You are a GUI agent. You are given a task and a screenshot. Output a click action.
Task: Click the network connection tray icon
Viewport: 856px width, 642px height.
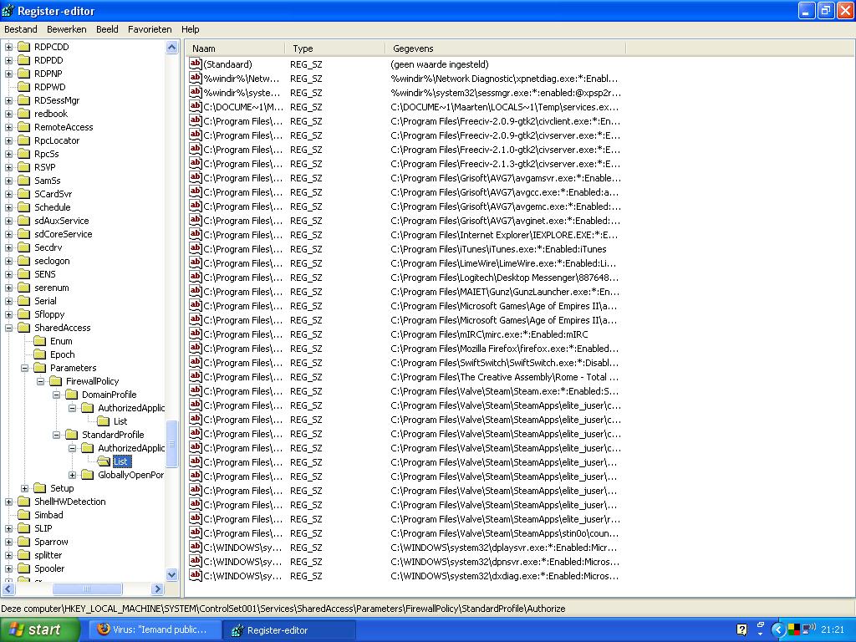click(808, 629)
